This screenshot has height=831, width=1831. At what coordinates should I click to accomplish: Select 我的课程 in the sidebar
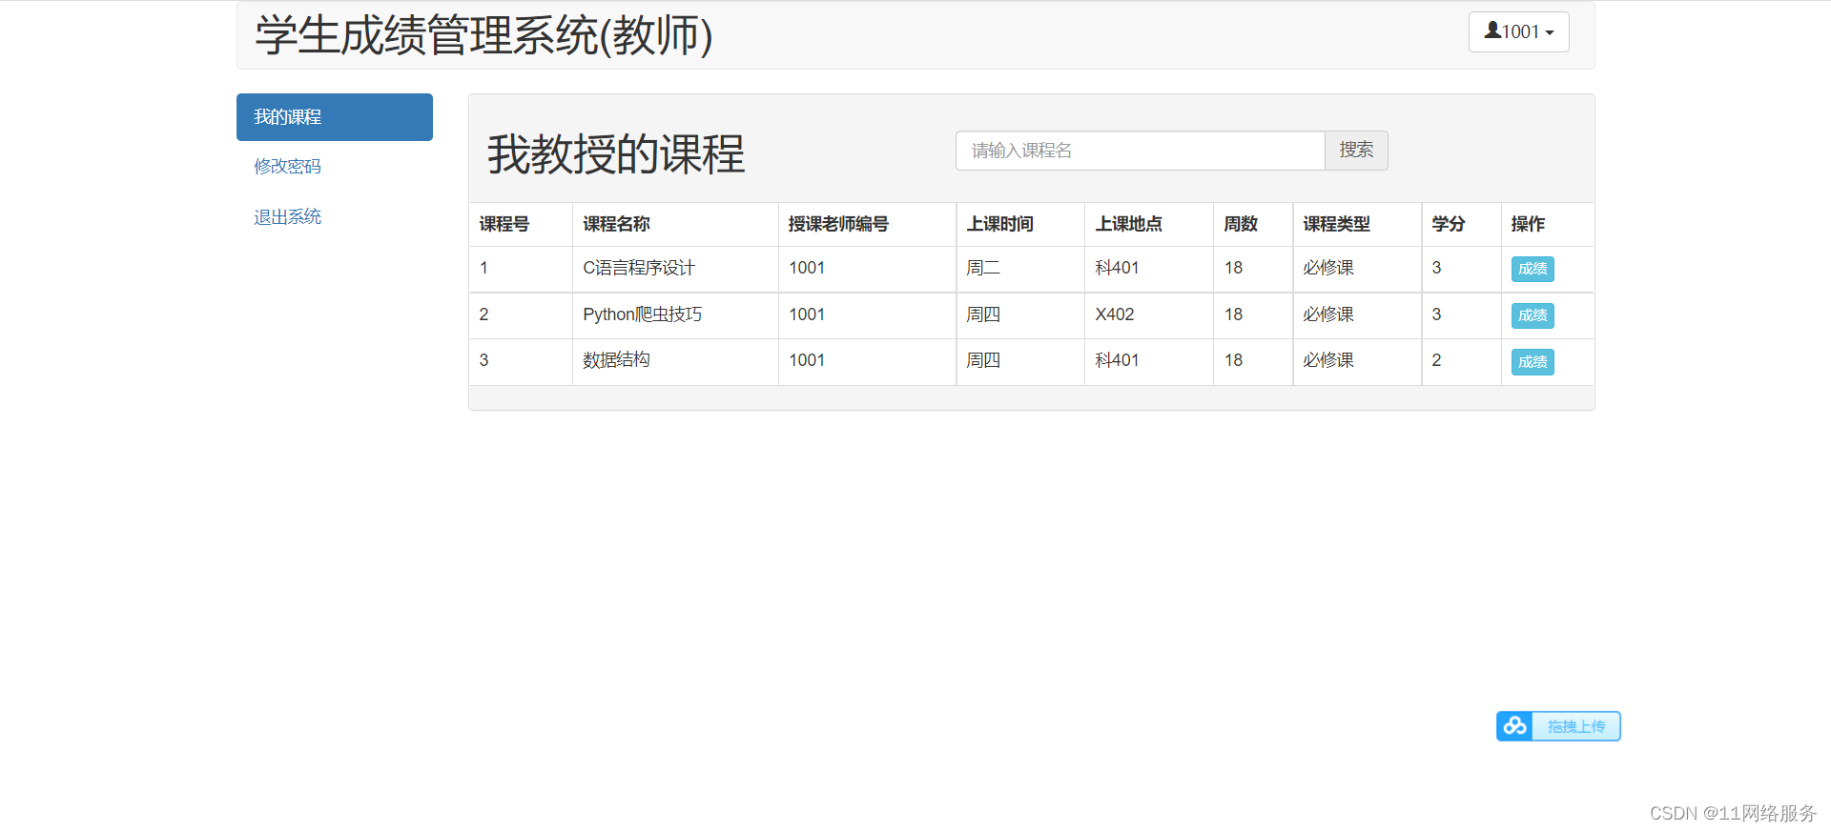click(335, 117)
